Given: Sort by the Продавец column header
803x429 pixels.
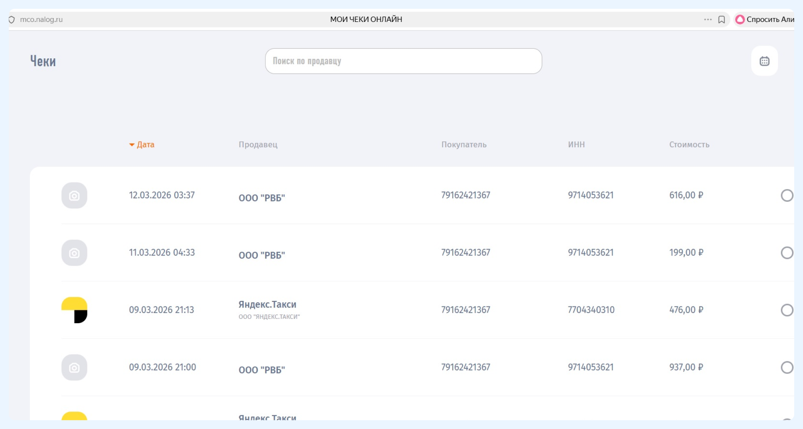Looking at the screenshot, I should (258, 145).
